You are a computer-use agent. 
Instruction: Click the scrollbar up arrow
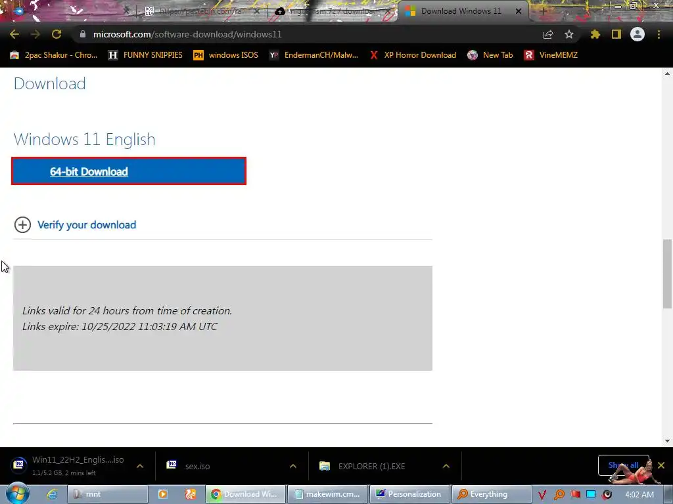coord(667,73)
